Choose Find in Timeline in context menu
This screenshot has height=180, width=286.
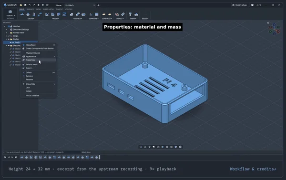[x=39, y=95]
